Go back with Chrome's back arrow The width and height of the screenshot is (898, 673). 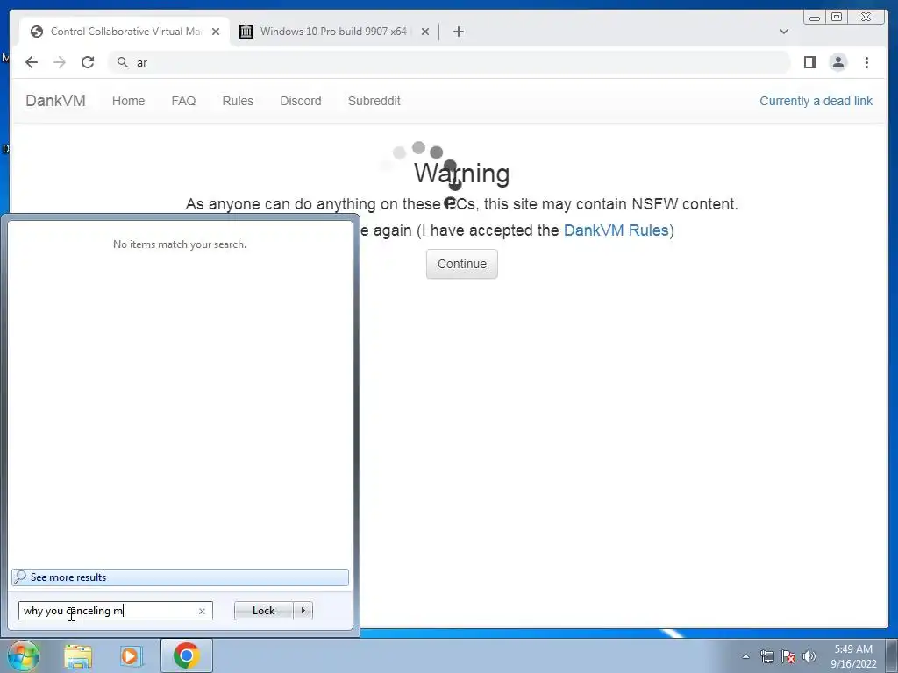click(x=32, y=62)
